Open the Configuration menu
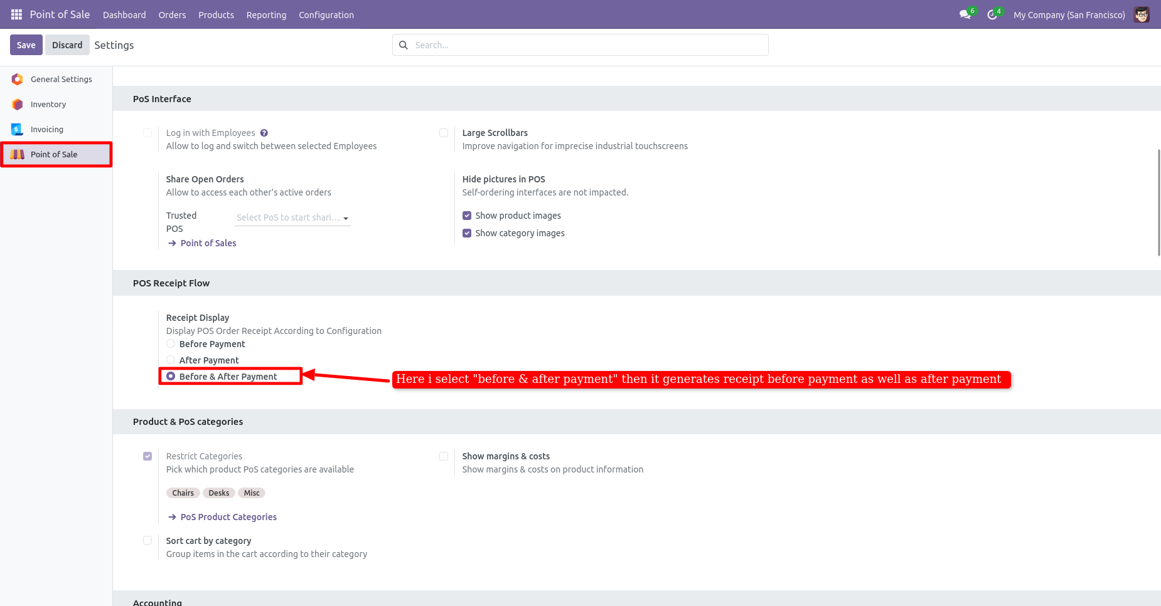Screen dimensions: 1161x606 [326, 14]
